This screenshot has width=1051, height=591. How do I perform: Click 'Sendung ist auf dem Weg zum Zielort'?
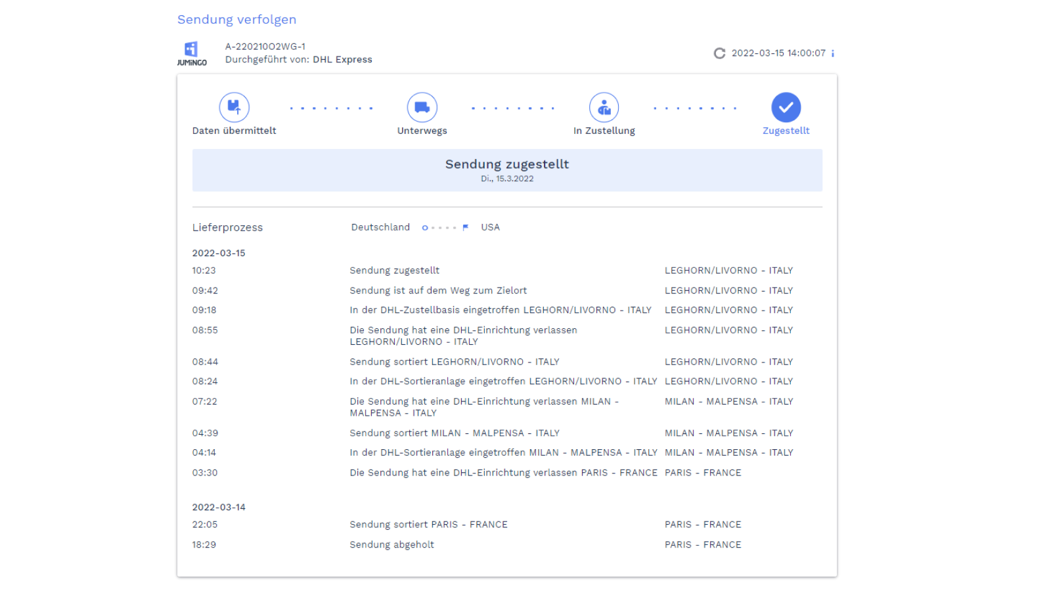click(x=438, y=290)
